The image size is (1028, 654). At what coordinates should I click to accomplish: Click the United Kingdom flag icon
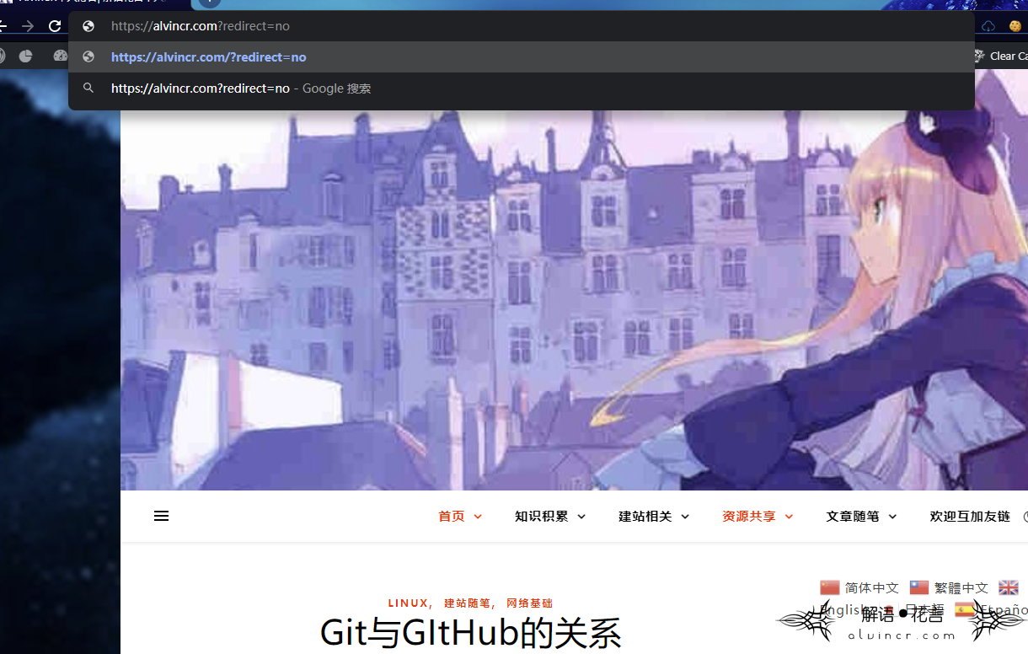[1008, 587]
